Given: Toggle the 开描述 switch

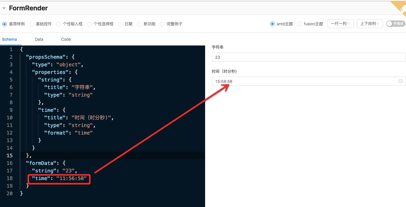Looking at the screenshot, I should pyautogui.click(x=396, y=24).
